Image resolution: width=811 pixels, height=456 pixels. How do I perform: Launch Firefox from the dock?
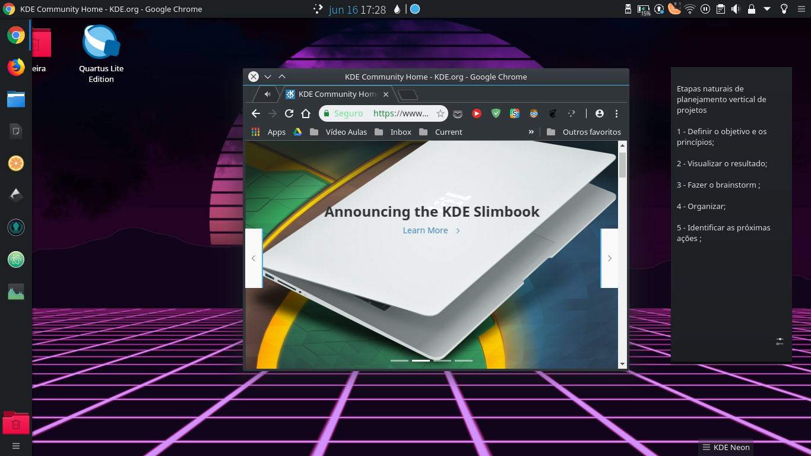click(x=16, y=67)
